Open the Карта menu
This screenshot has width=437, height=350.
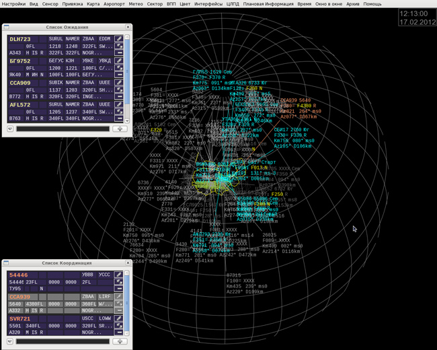[x=93, y=4]
